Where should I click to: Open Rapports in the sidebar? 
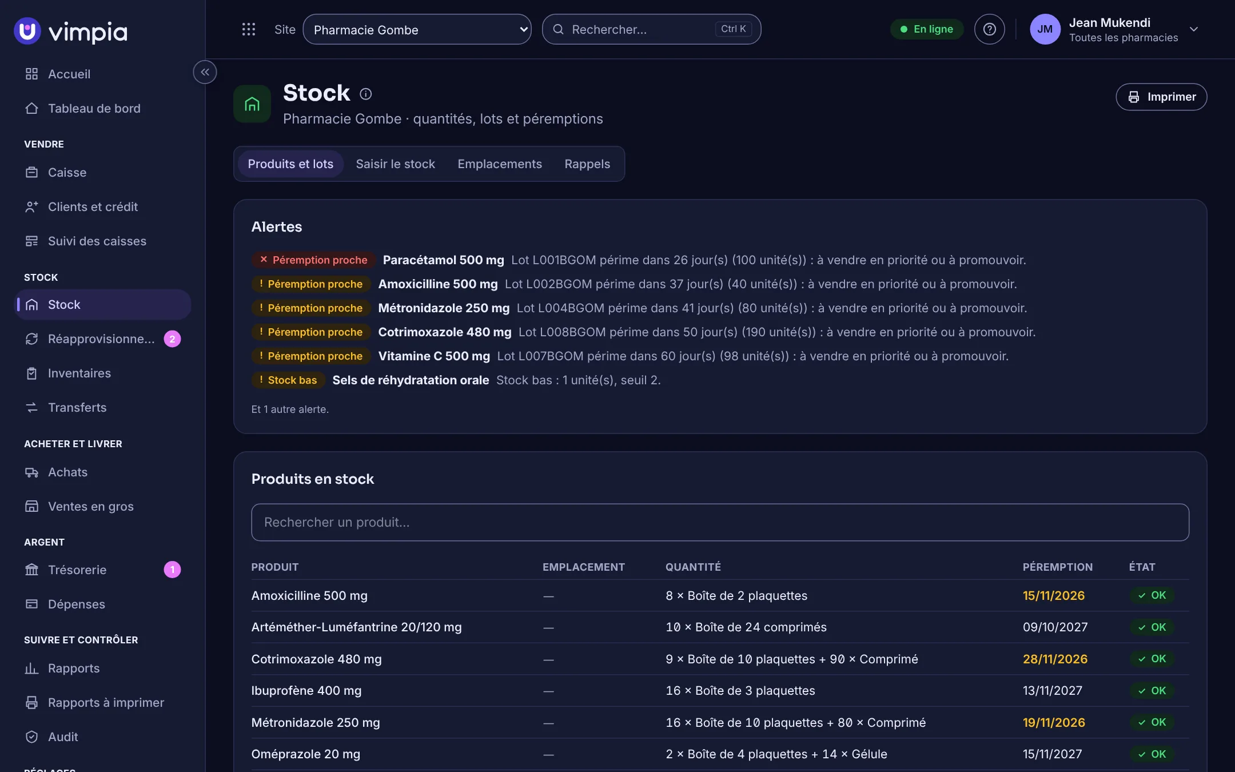[x=103, y=668]
